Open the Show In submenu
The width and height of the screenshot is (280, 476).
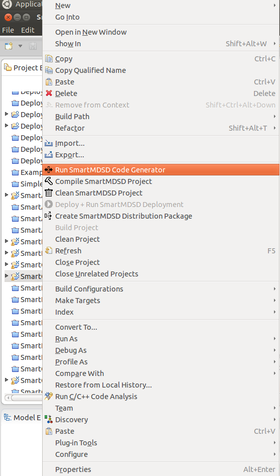(161, 44)
